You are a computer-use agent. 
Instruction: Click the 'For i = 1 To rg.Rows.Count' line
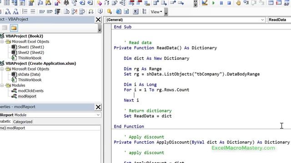click(156, 90)
